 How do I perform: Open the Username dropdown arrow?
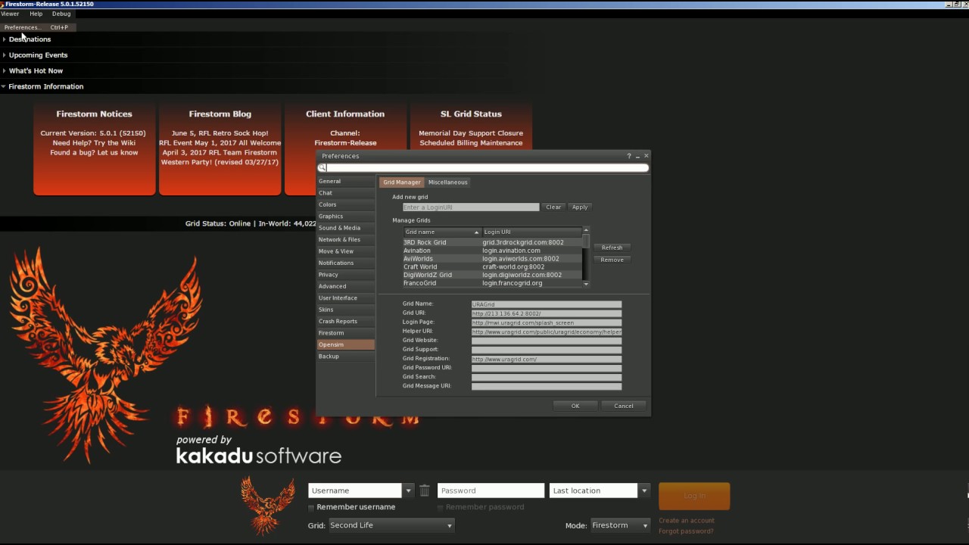(x=408, y=490)
